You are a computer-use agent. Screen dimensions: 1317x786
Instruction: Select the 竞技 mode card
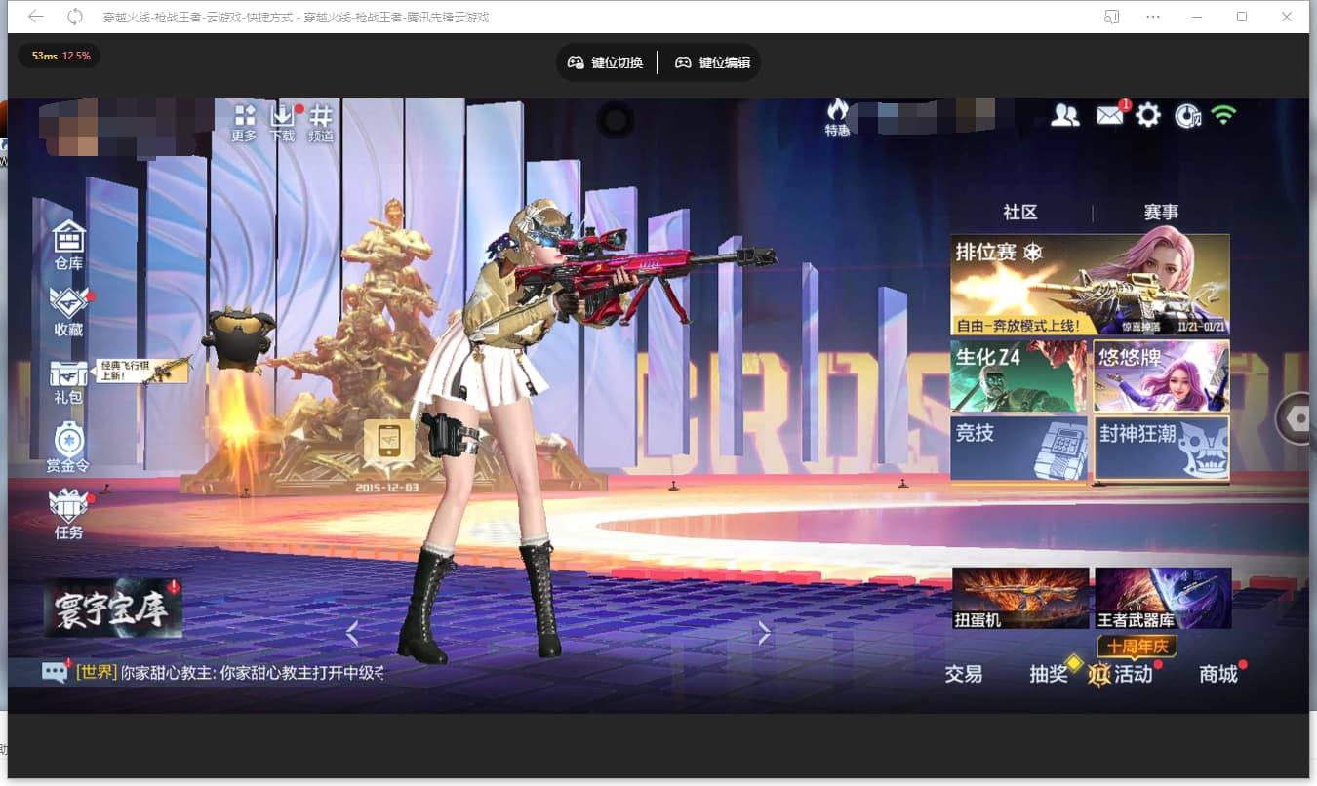[x=1018, y=449]
